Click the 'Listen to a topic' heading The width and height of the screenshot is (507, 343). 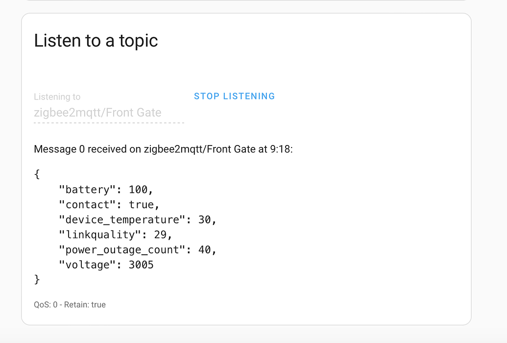tap(96, 40)
